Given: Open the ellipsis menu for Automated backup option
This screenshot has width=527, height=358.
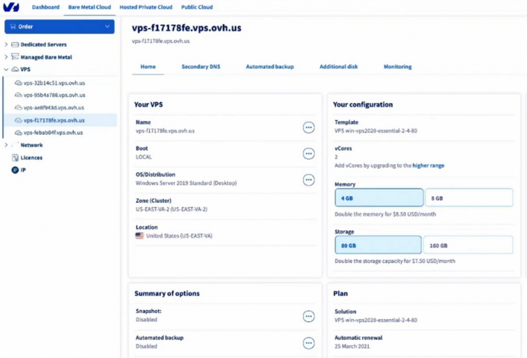Looking at the screenshot, I should [309, 343].
